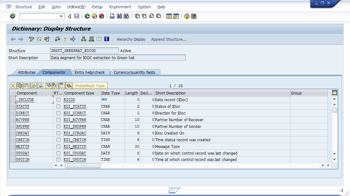
Task: Check the RT checkbox for MESTYP row
Action: pyautogui.click(x=58, y=147)
